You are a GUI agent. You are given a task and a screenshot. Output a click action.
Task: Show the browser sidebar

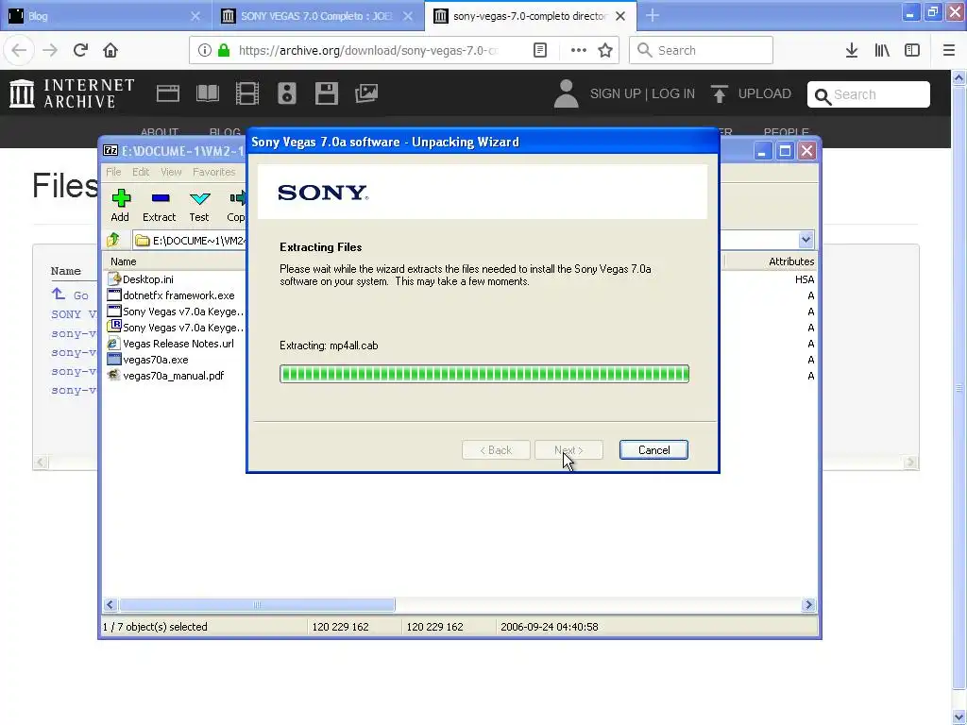[912, 51]
